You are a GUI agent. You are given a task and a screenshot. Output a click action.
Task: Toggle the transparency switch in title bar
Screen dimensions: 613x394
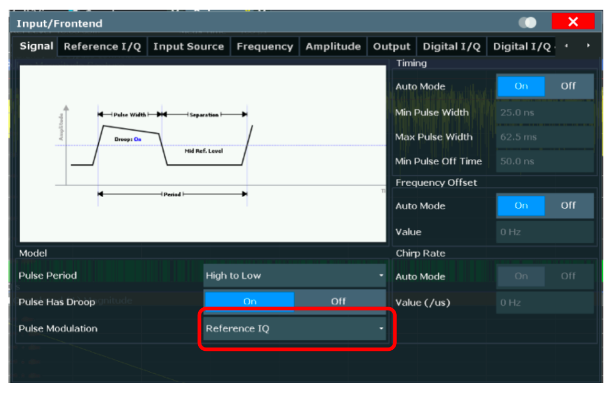coord(527,23)
